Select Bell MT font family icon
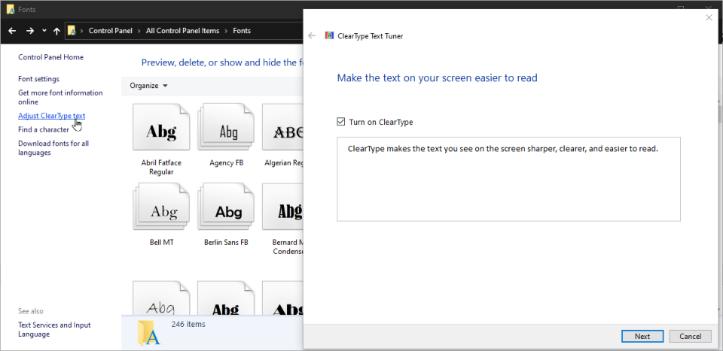This screenshot has width=723, height=351. [161, 207]
